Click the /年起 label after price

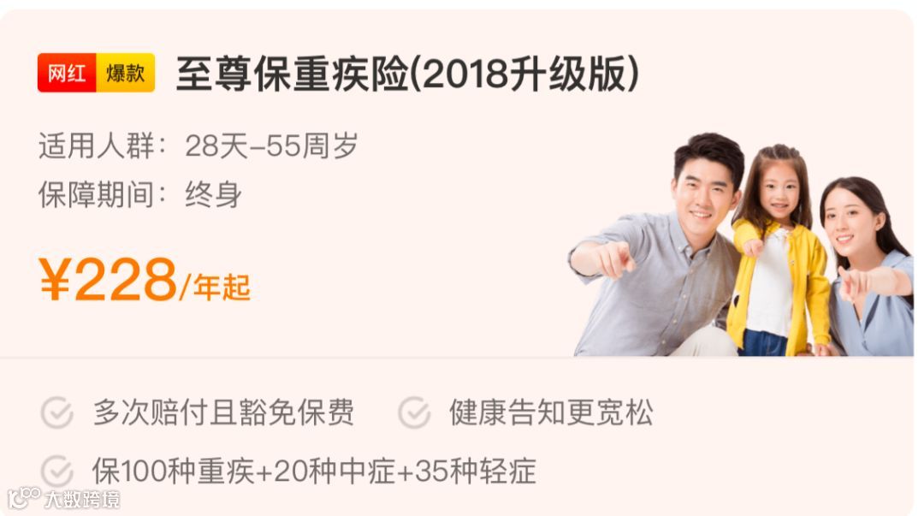(216, 288)
